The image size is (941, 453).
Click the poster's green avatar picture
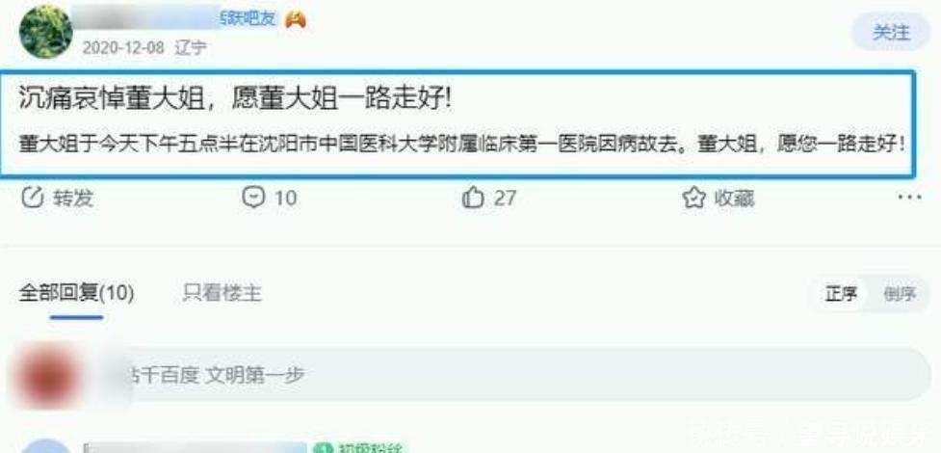click(x=46, y=32)
